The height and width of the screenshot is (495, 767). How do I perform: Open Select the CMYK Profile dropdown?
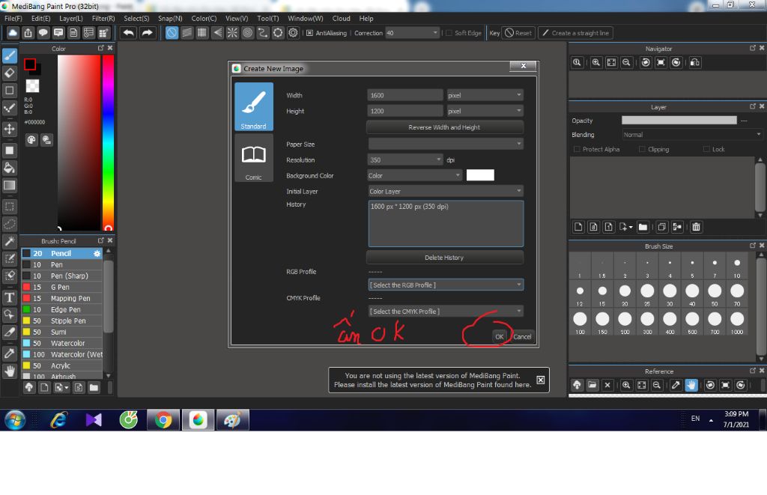point(446,311)
